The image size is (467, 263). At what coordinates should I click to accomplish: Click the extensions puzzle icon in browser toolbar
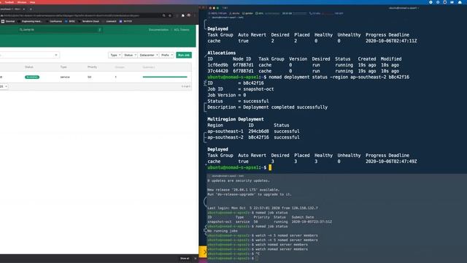click(183, 15)
